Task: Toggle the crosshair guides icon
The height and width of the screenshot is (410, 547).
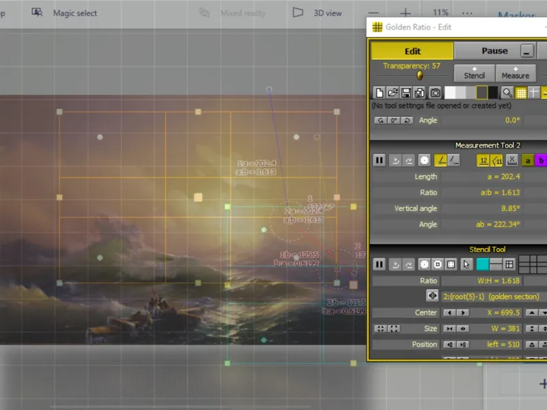Action: (534, 93)
